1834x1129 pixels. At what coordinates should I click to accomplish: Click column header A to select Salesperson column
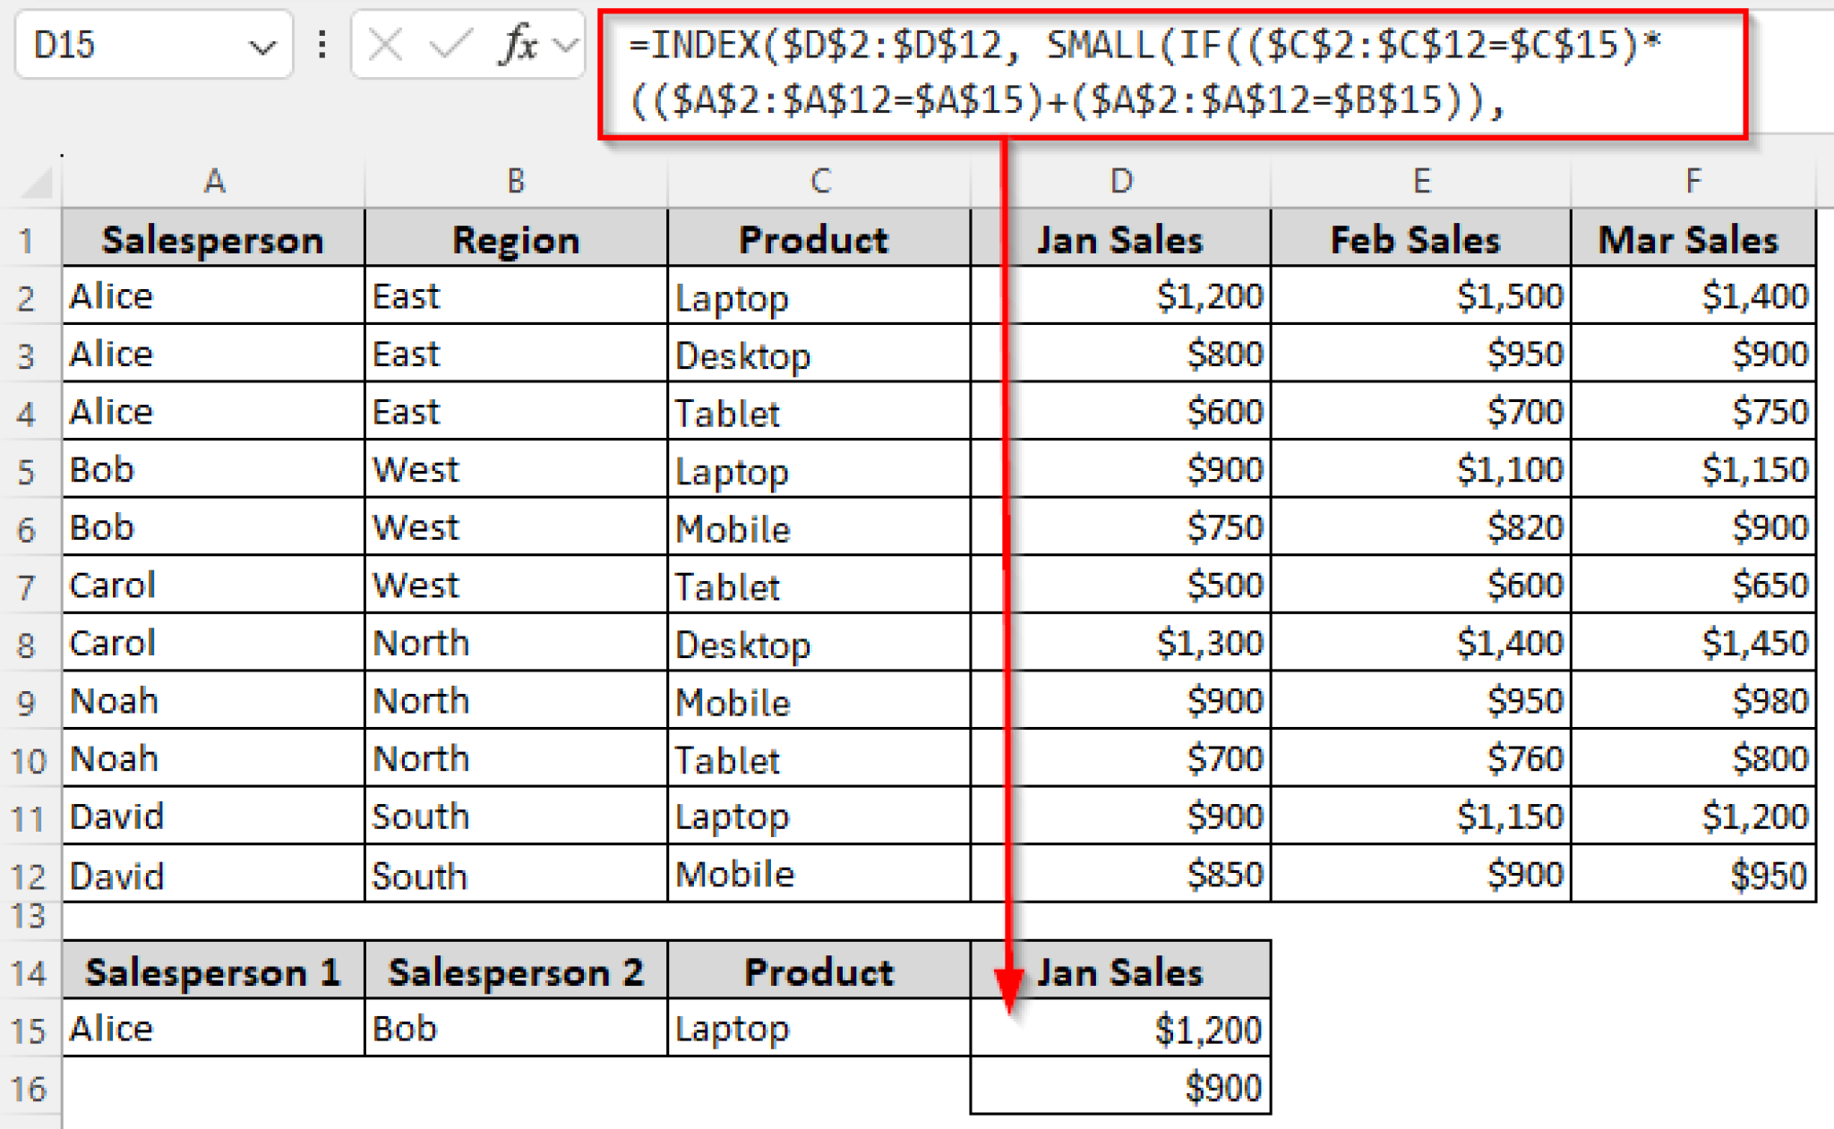point(213,182)
